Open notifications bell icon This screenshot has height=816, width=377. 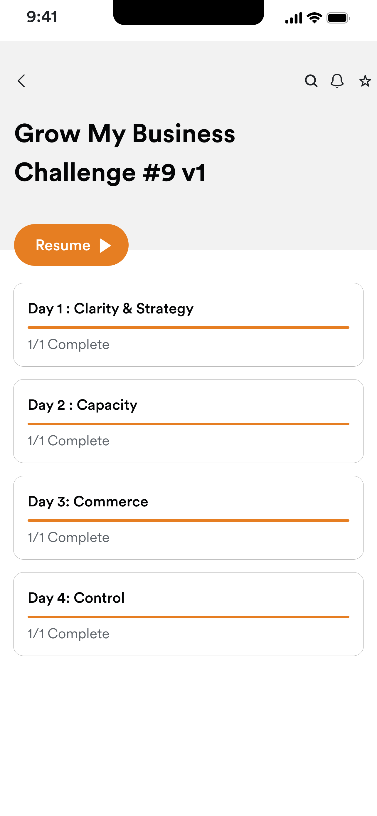(337, 81)
